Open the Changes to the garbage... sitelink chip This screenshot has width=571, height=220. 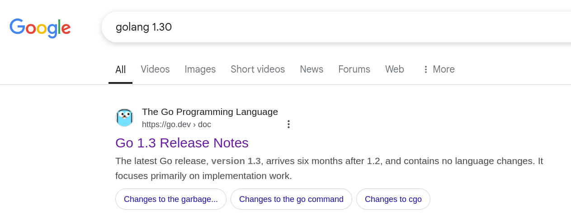(x=171, y=199)
